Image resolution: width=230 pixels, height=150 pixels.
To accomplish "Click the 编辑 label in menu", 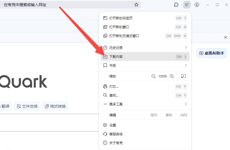I will point(113,115).
